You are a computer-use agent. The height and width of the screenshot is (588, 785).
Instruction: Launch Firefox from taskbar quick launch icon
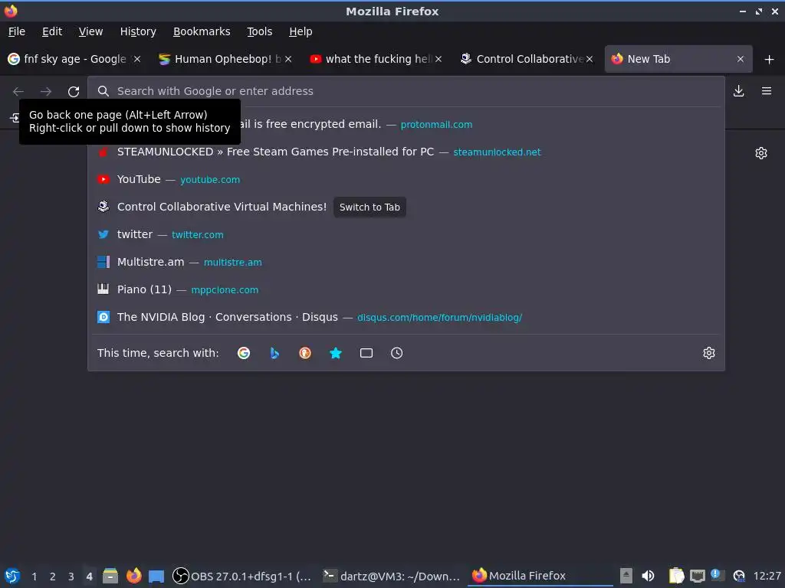[133, 576]
